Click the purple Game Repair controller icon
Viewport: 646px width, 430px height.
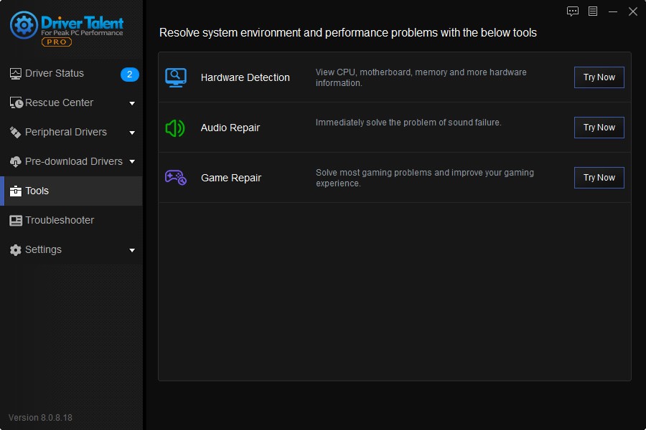176,178
